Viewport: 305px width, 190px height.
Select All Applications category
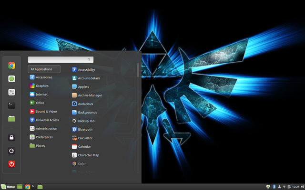[44, 69]
